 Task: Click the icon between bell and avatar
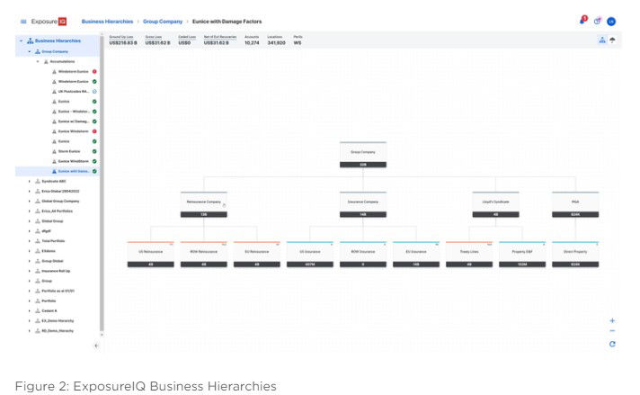[x=597, y=22]
